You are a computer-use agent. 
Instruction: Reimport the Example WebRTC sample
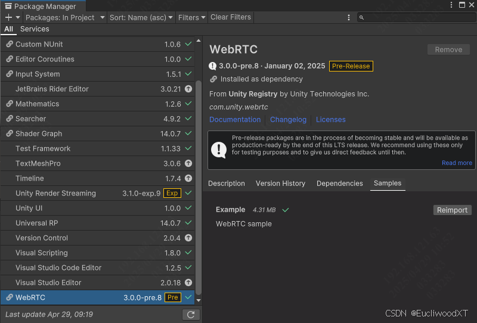(x=453, y=210)
